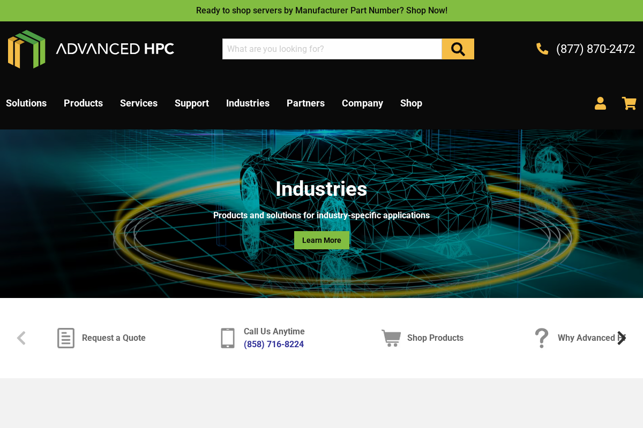Open the Industries menu

coord(248,103)
